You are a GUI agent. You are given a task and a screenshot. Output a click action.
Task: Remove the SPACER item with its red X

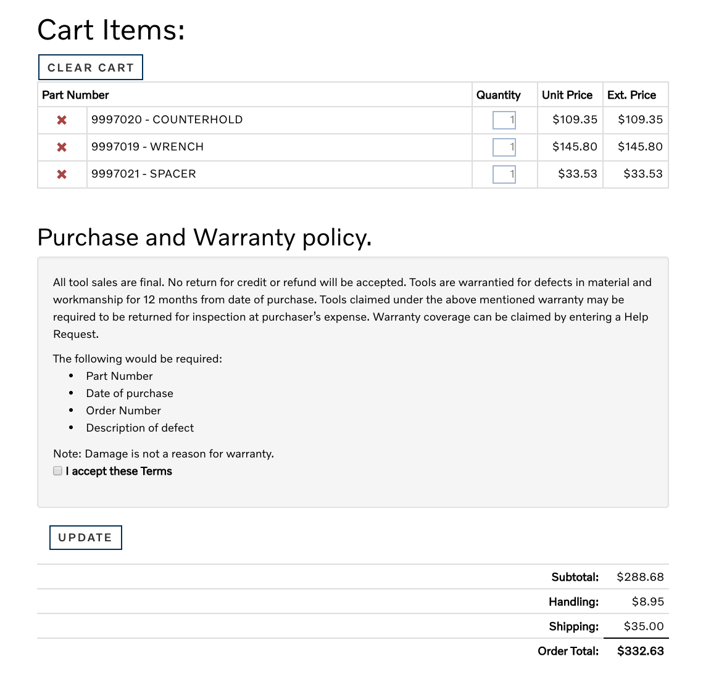point(62,174)
